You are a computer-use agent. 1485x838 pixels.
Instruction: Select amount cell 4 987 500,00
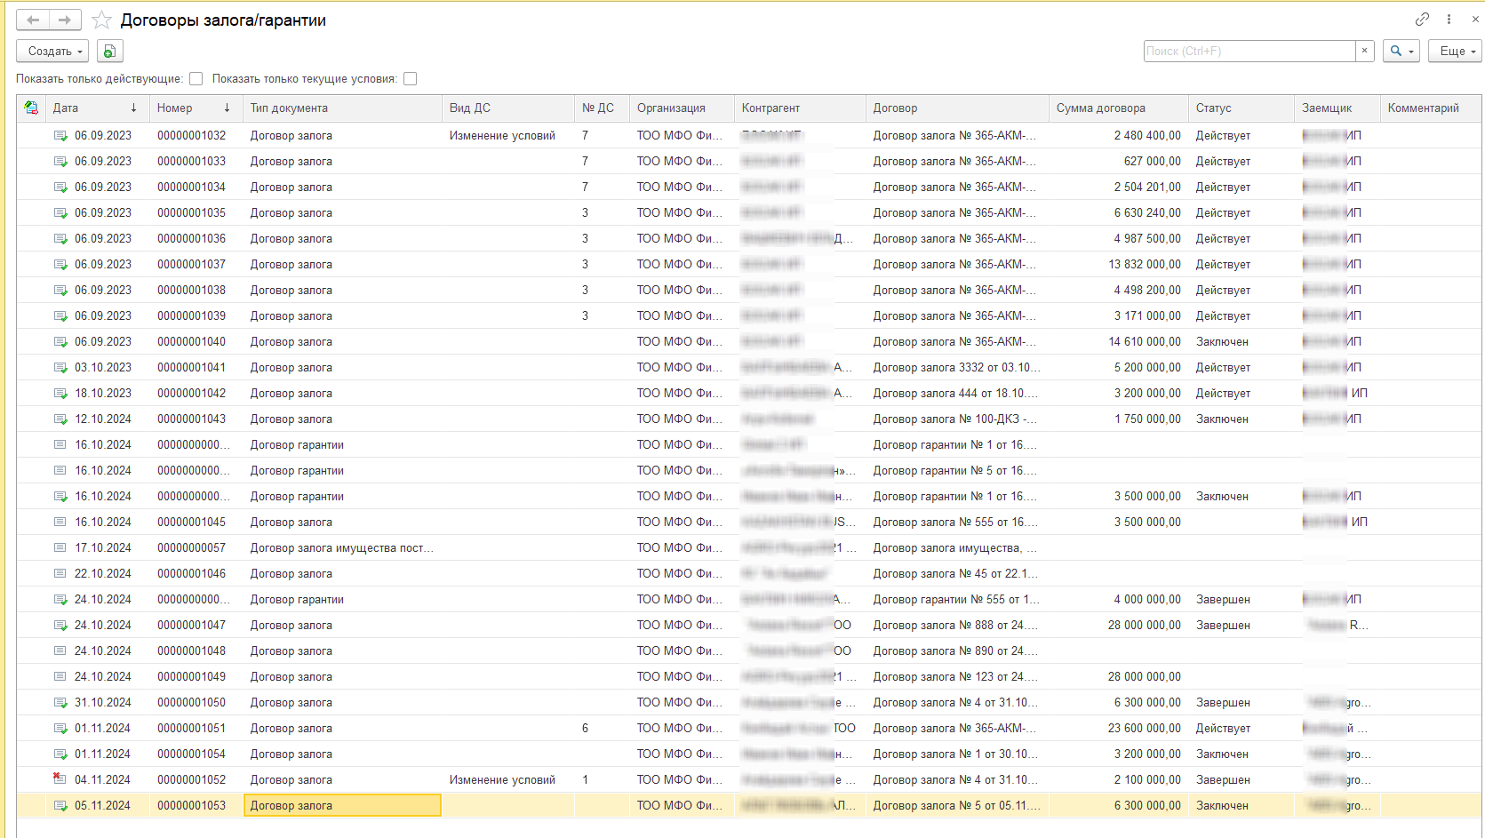(x=1118, y=238)
